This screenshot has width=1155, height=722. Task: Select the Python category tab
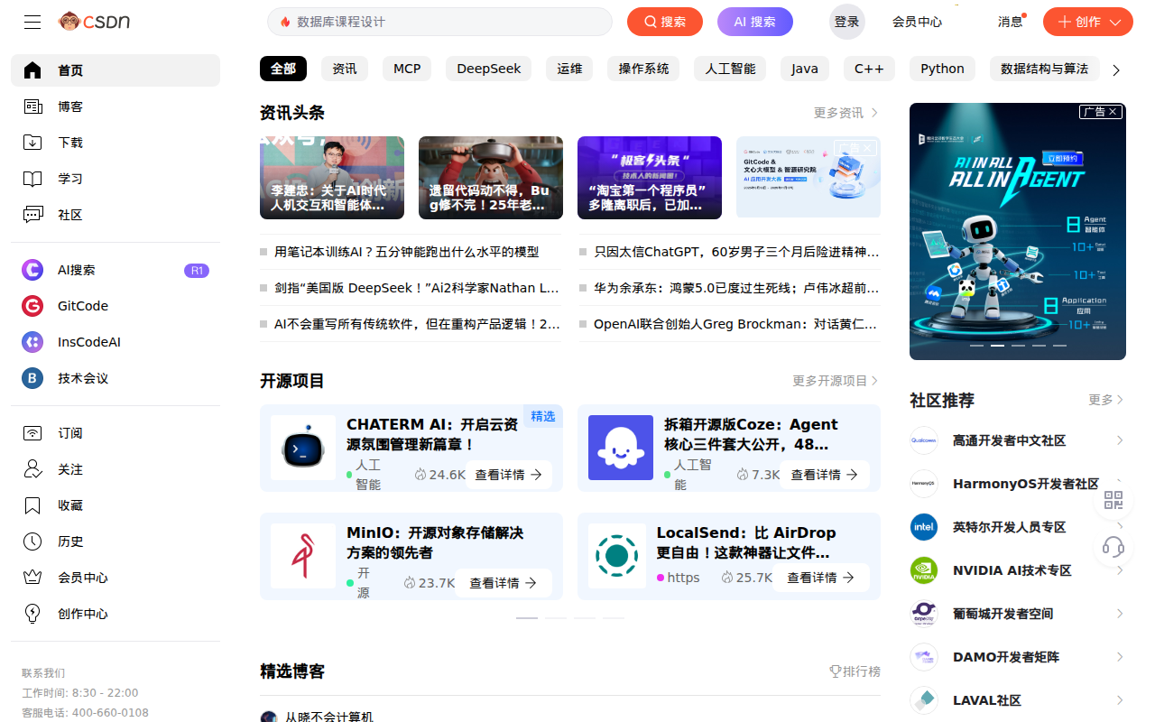pos(942,69)
